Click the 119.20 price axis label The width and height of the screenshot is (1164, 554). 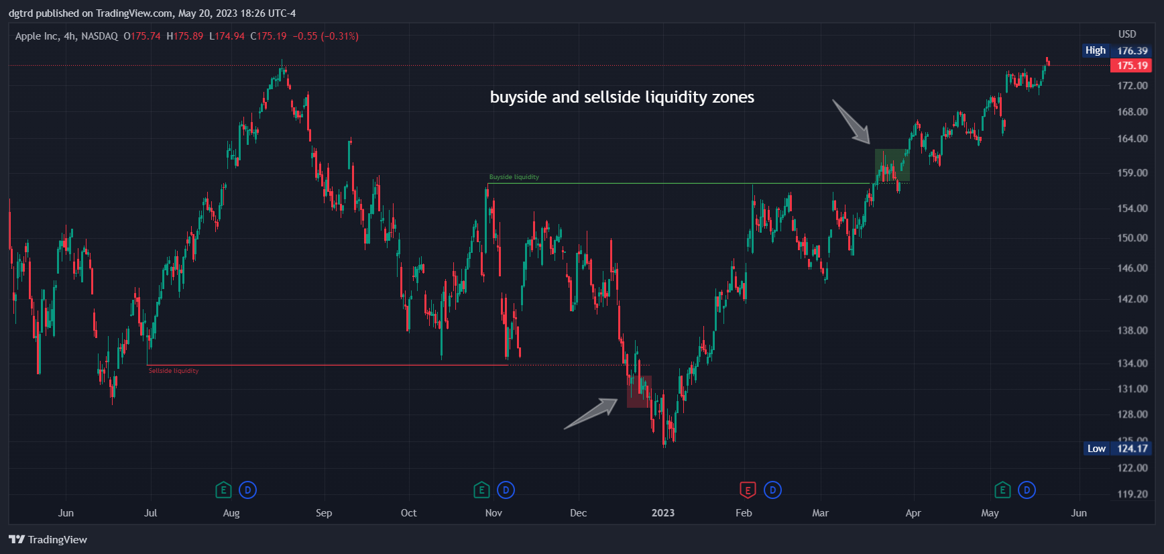click(1132, 494)
